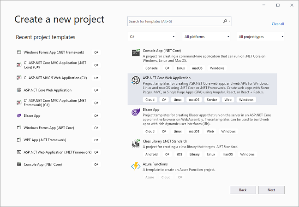The image size is (299, 207).
Task: Click the Class Library template icon
Action: click(x=136, y=143)
